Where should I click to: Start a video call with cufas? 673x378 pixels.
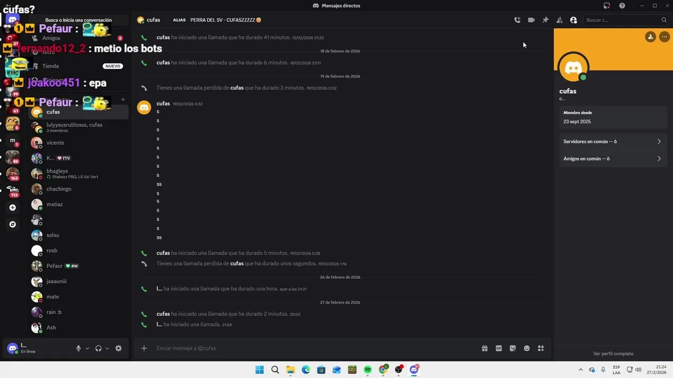(532, 20)
